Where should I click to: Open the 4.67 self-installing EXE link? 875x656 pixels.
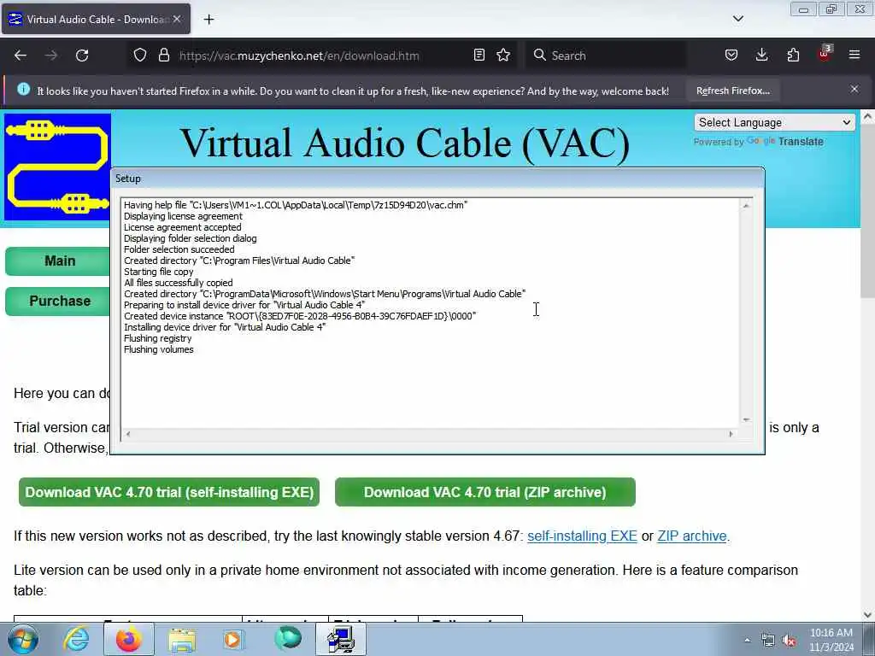pos(582,536)
